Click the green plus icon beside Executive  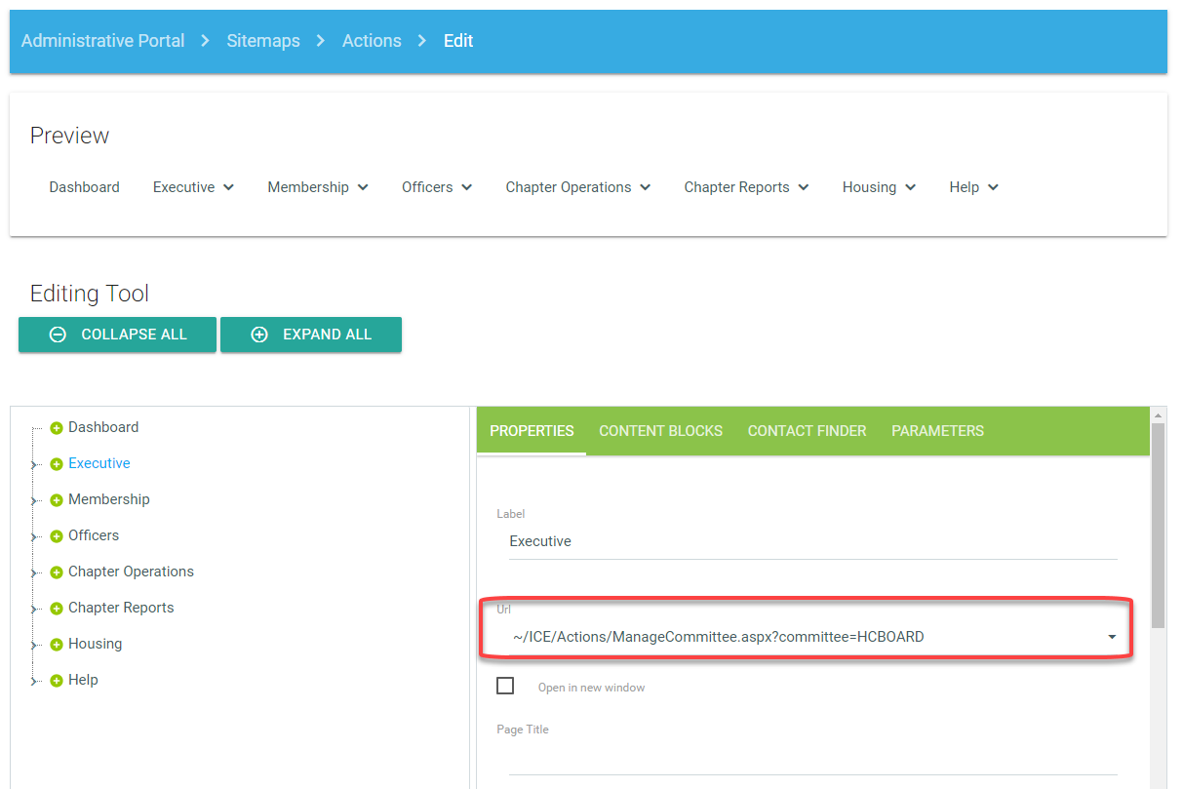(x=57, y=464)
